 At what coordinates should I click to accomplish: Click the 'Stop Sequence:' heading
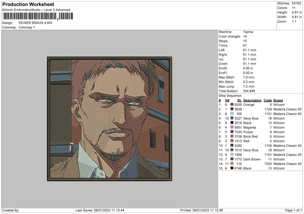[231, 95]
